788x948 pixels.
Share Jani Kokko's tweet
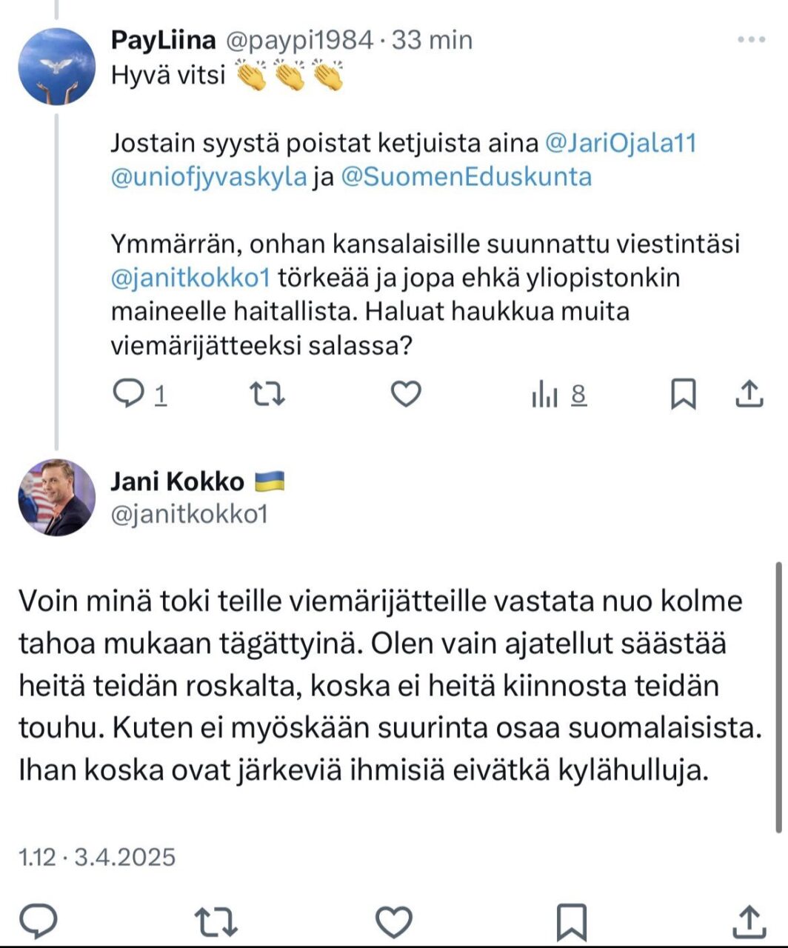(x=749, y=921)
